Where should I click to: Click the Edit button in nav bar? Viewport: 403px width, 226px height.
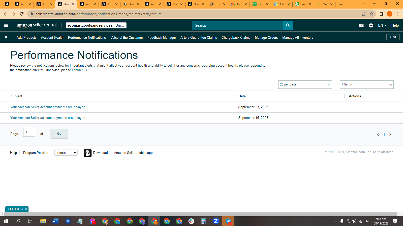pos(393,37)
